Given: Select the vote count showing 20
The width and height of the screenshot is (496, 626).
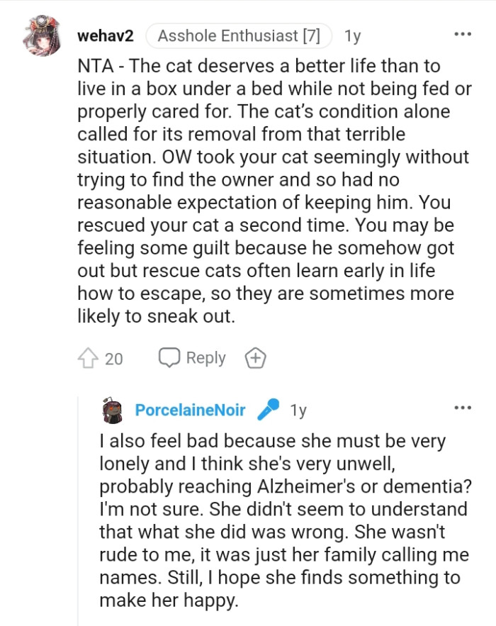Looking at the screenshot, I should click(113, 359).
